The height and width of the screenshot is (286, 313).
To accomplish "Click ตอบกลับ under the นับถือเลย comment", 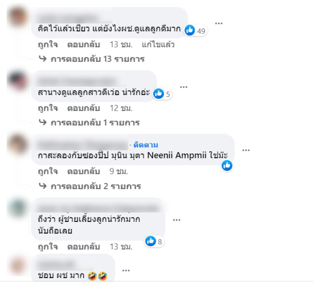I will pos(84,247).
